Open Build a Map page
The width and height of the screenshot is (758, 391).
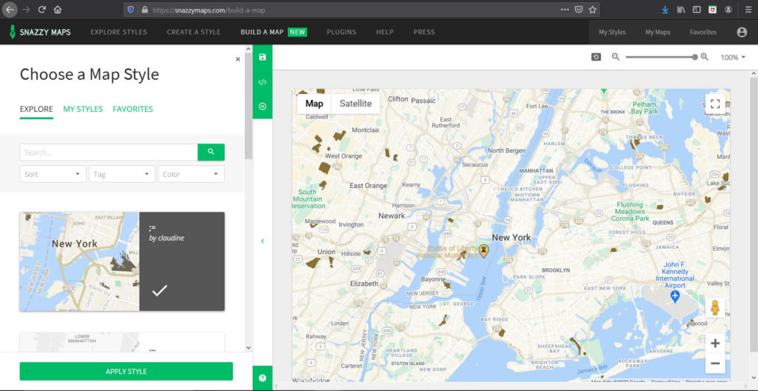pos(274,33)
